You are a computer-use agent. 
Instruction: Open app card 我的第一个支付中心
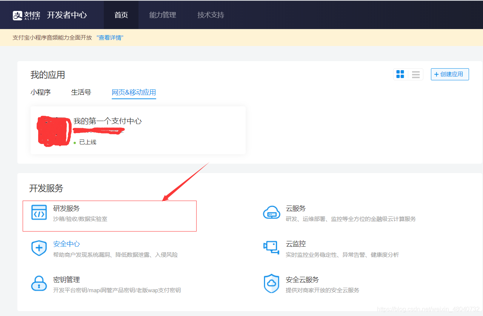click(138, 130)
